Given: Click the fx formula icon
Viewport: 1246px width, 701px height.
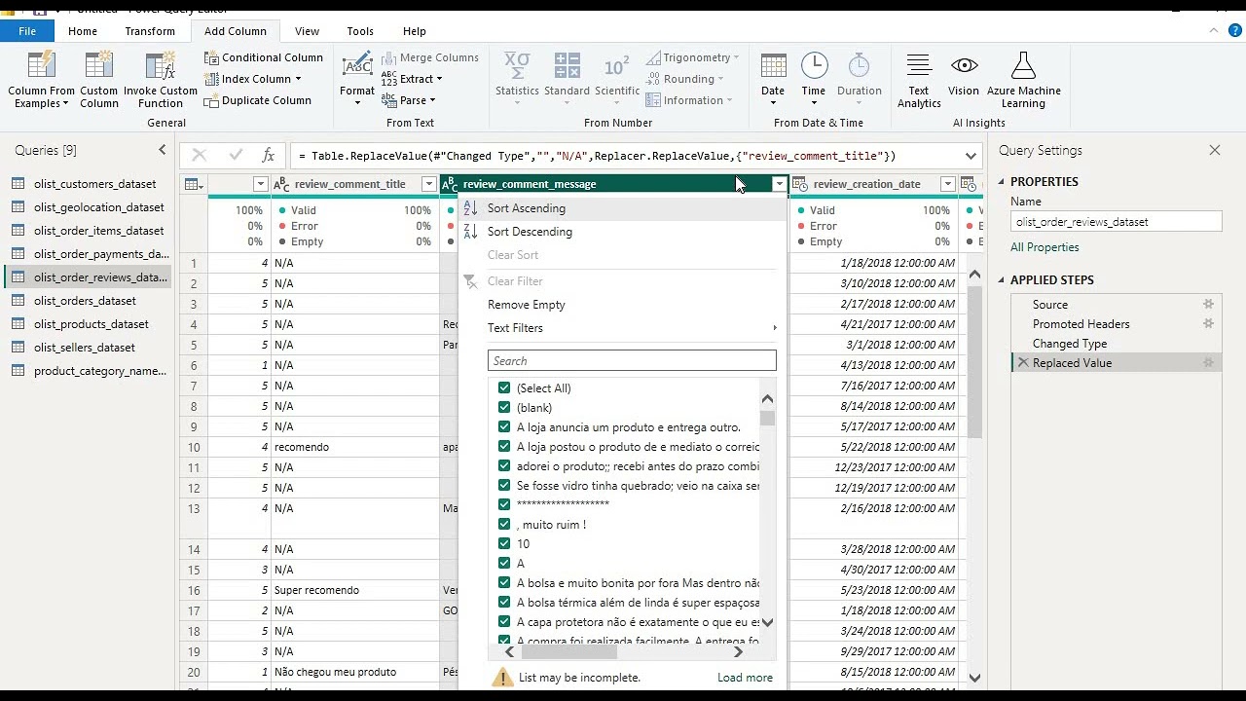Looking at the screenshot, I should tap(268, 156).
